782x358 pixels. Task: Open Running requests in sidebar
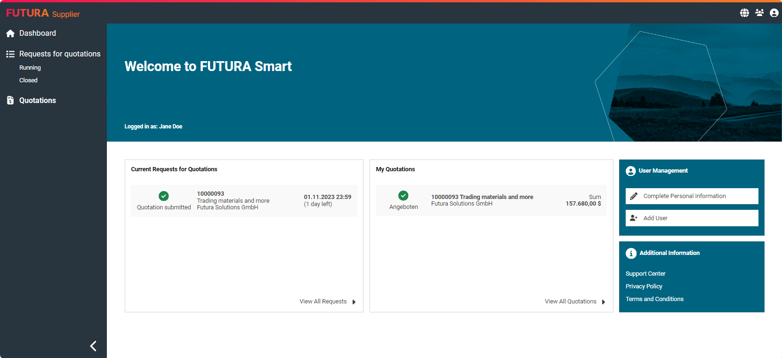[x=30, y=68]
